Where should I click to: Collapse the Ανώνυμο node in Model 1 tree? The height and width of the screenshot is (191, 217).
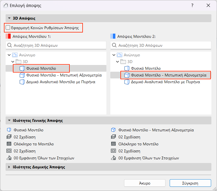coord(10,55)
